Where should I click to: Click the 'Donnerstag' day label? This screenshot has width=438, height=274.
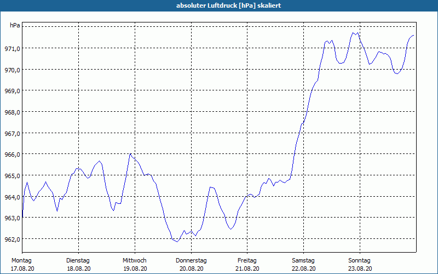(x=191, y=261)
